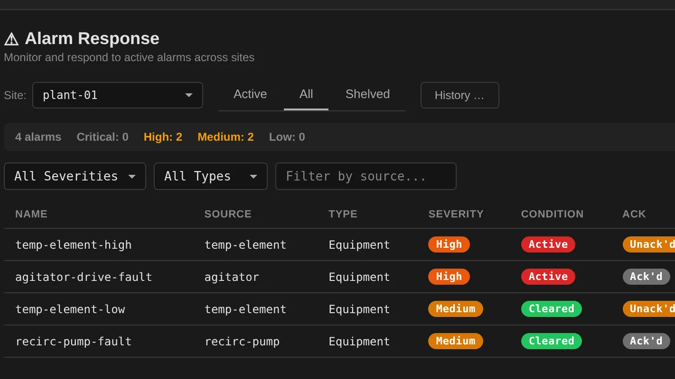Click the recirc-pump source cell

(x=242, y=342)
